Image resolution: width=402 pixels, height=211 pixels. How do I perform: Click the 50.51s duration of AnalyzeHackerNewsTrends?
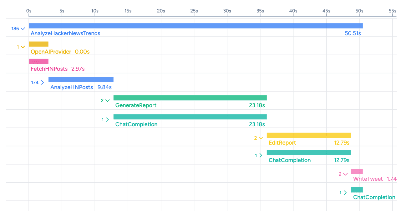[353, 33]
